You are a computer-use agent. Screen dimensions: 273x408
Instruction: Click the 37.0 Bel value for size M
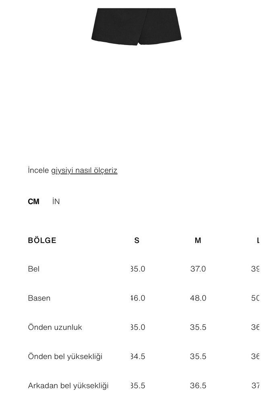tap(198, 269)
